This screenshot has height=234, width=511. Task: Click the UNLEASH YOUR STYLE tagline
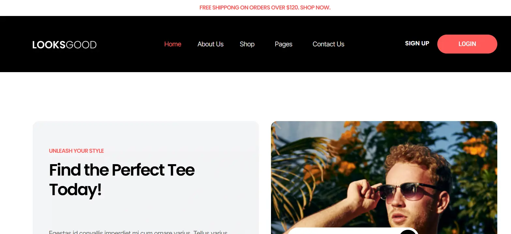(76, 151)
